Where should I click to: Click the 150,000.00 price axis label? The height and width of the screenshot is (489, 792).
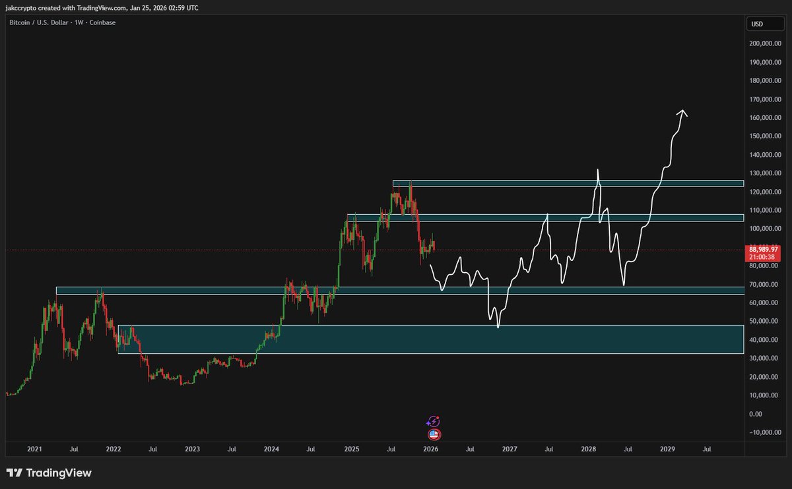pyautogui.click(x=765, y=136)
